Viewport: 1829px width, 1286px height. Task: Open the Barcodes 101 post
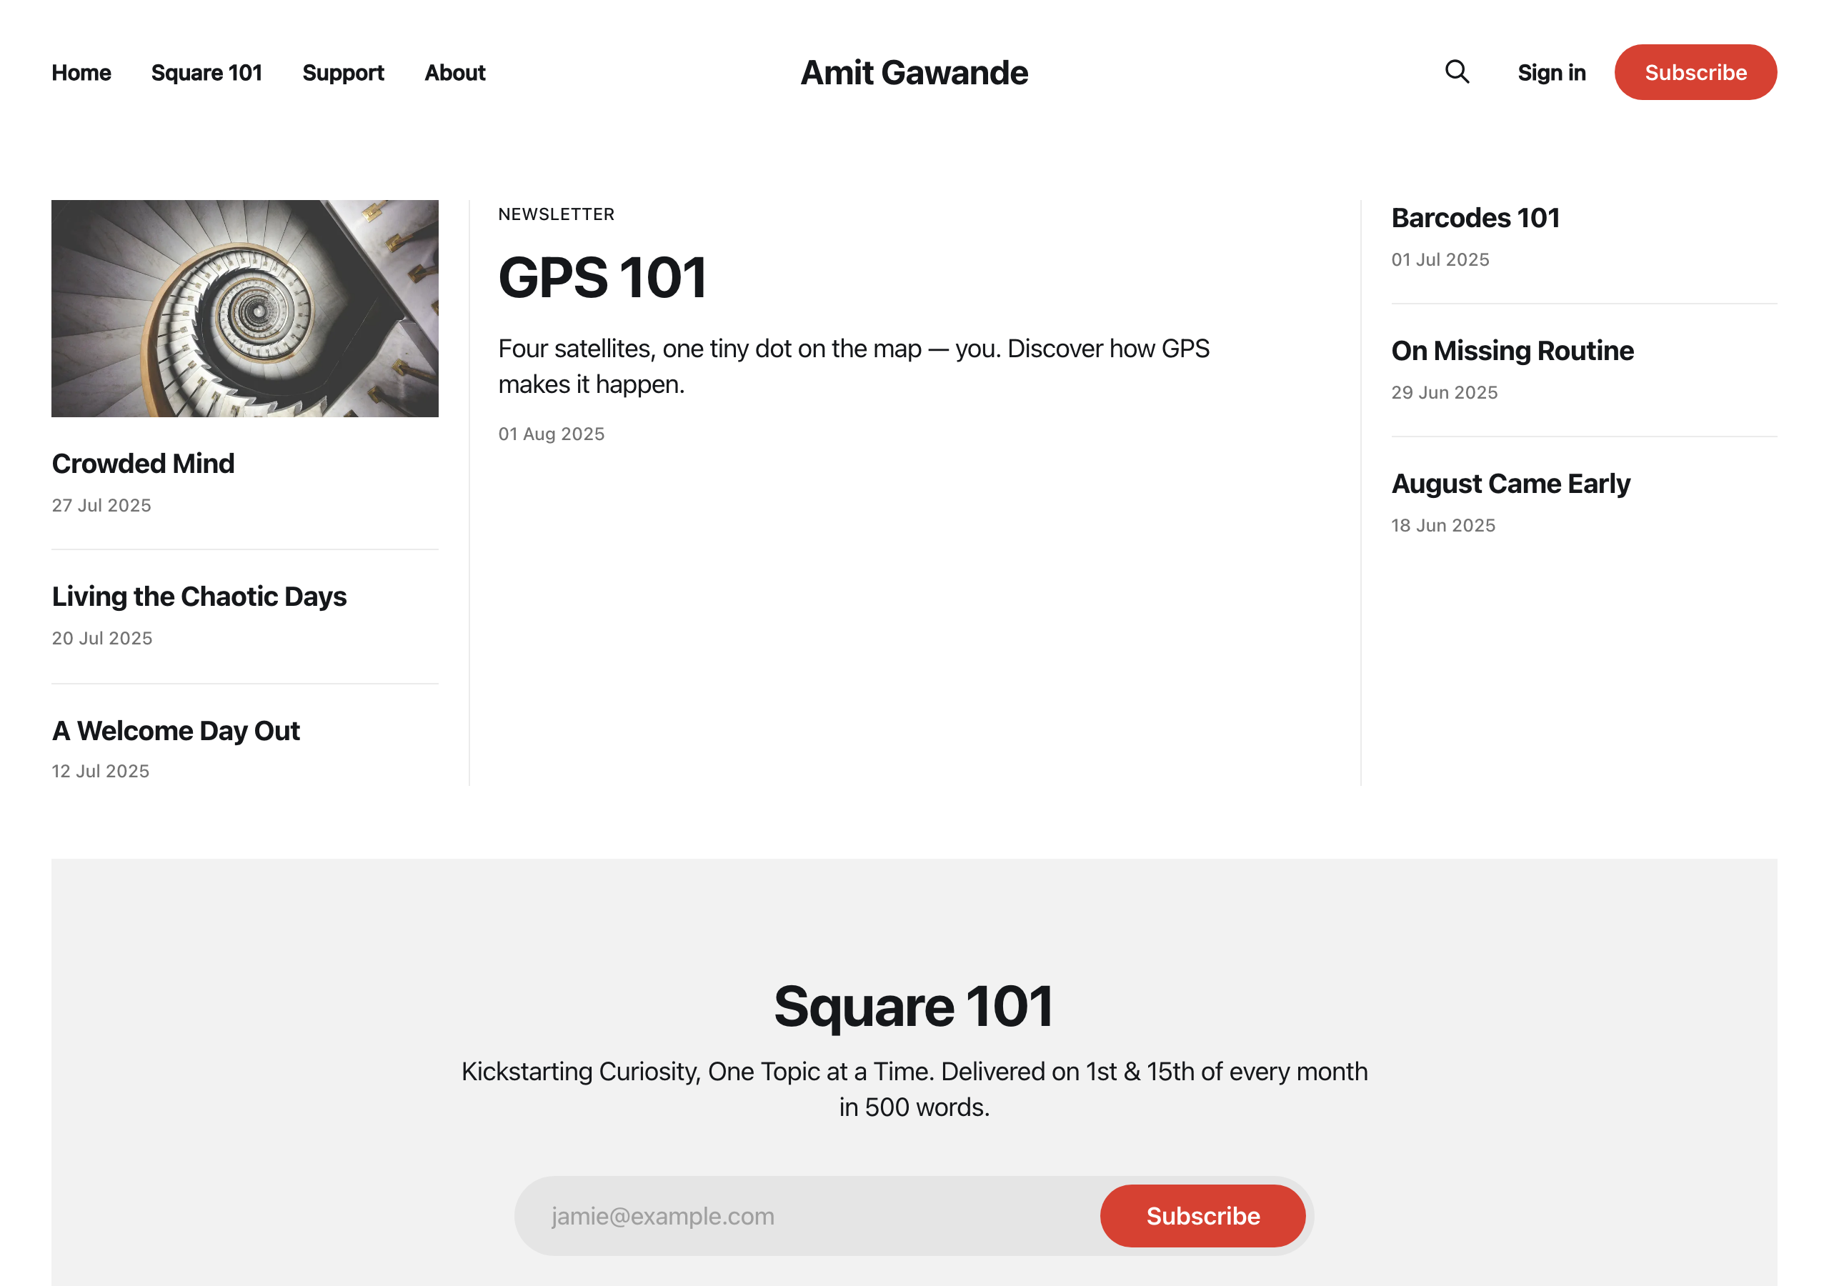tap(1475, 217)
